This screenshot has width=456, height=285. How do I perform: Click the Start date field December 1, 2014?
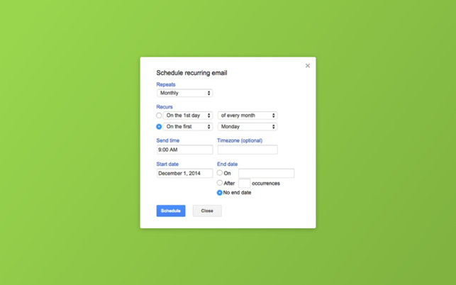tap(184, 173)
